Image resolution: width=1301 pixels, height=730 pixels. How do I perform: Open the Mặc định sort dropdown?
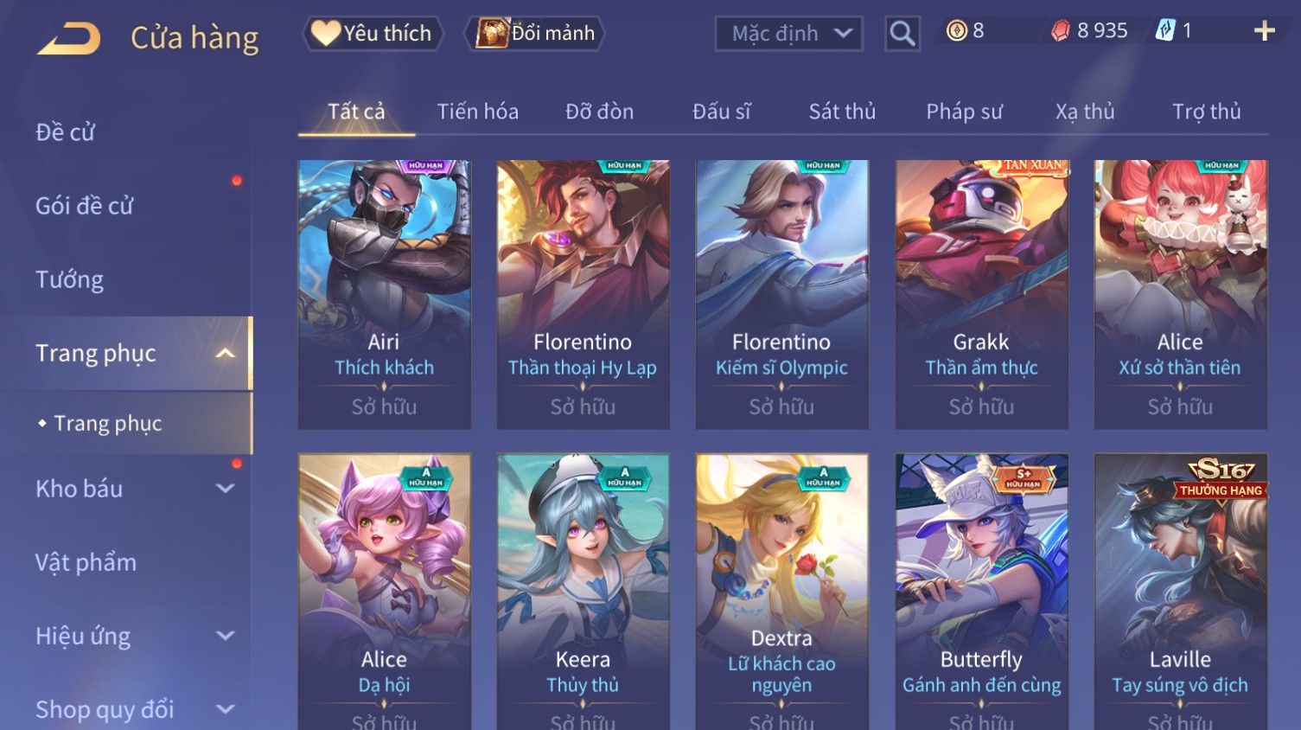point(788,34)
